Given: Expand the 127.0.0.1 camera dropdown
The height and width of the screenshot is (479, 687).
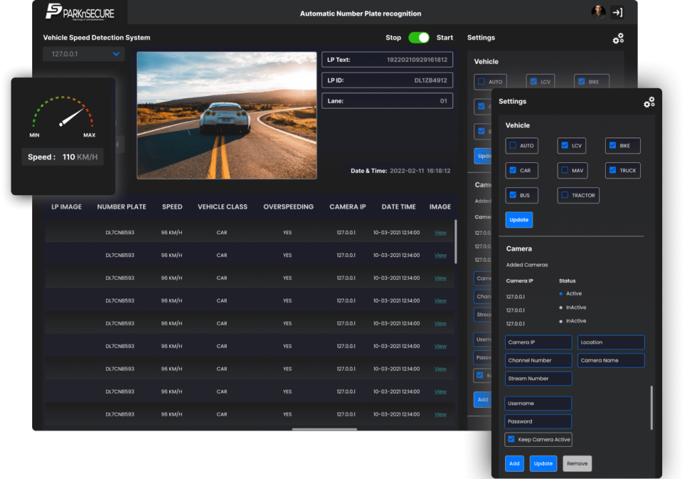Looking at the screenshot, I should (x=83, y=54).
